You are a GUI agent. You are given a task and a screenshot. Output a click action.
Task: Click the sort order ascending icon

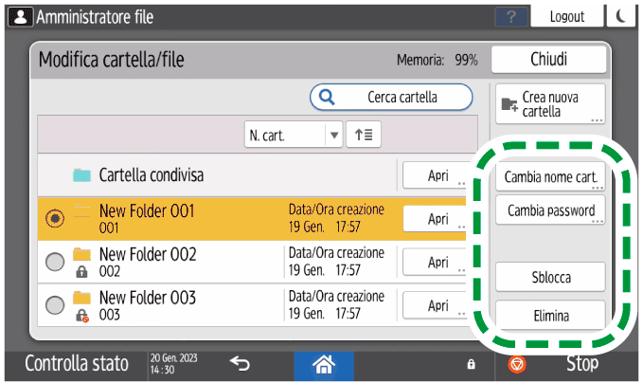[363, 135]
